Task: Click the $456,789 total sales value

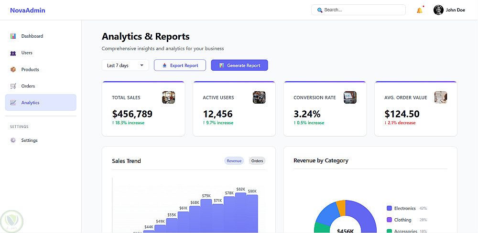Action: click(x=132, y=114)
